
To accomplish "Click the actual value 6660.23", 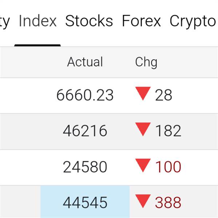I will coord(85,96).
